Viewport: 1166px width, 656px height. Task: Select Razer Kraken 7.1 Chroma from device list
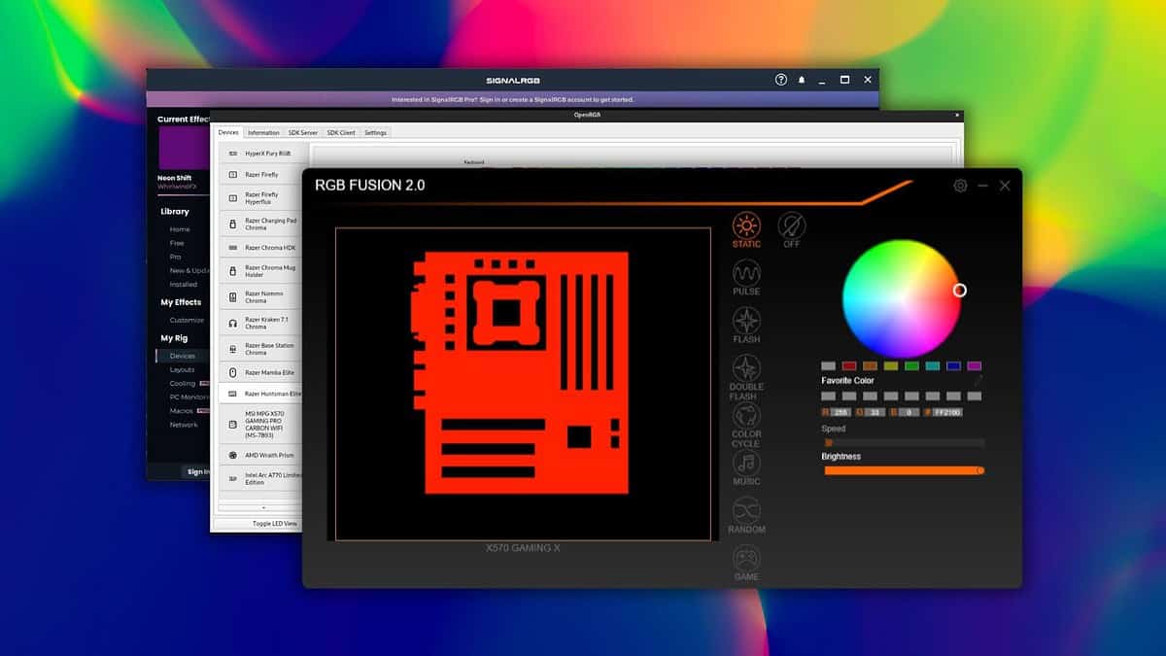[263, 322]
